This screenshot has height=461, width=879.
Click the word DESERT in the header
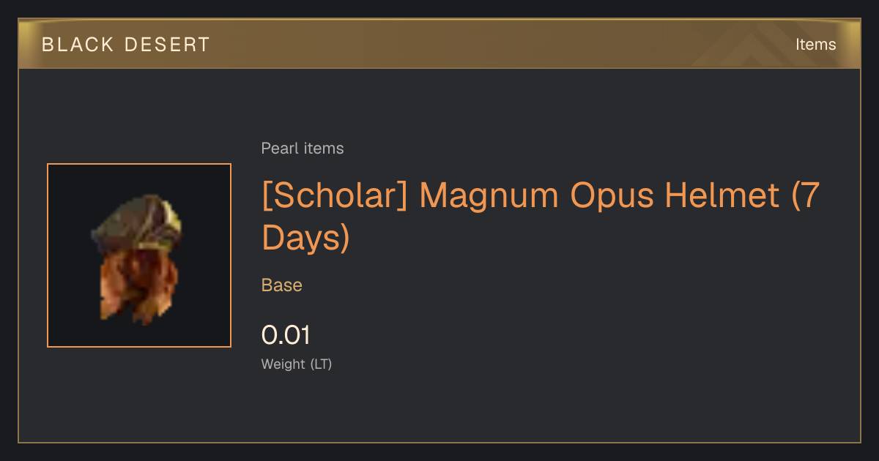pyautogui.click(x=167, y=45)
